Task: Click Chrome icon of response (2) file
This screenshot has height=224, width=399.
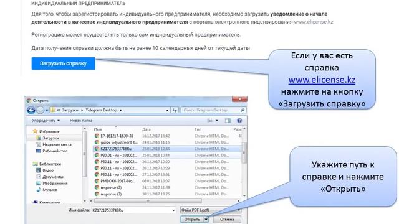Action: point(97,188)
